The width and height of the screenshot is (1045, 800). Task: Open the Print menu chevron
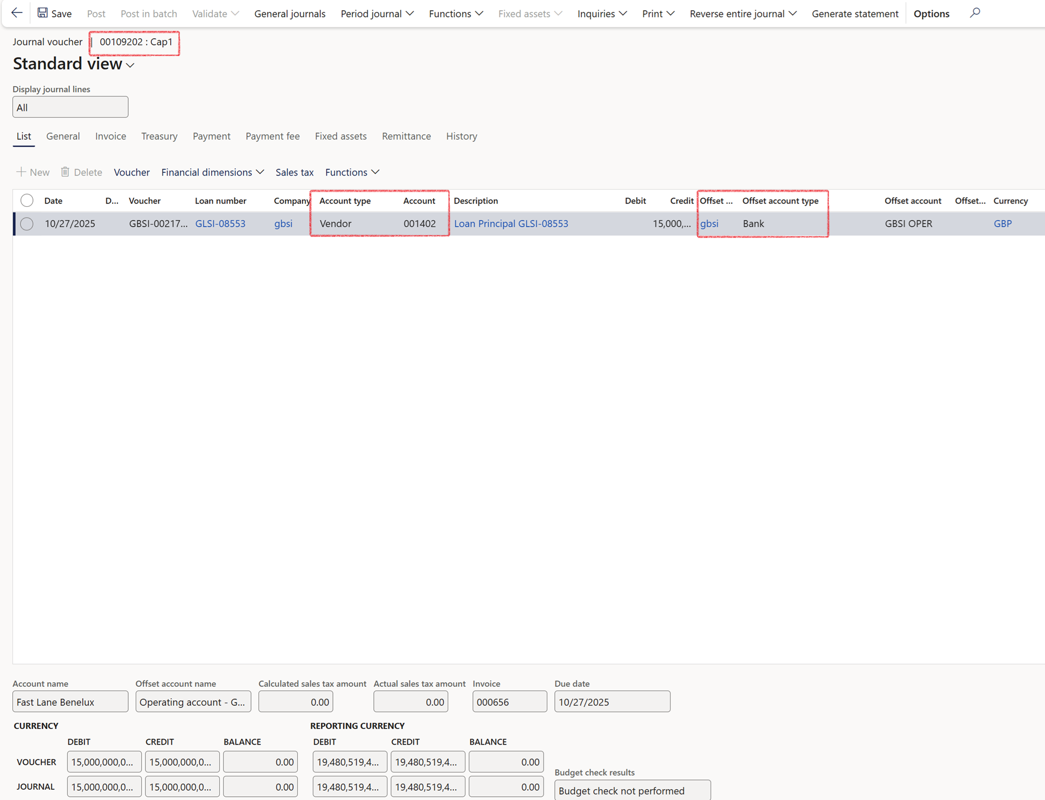670,13
